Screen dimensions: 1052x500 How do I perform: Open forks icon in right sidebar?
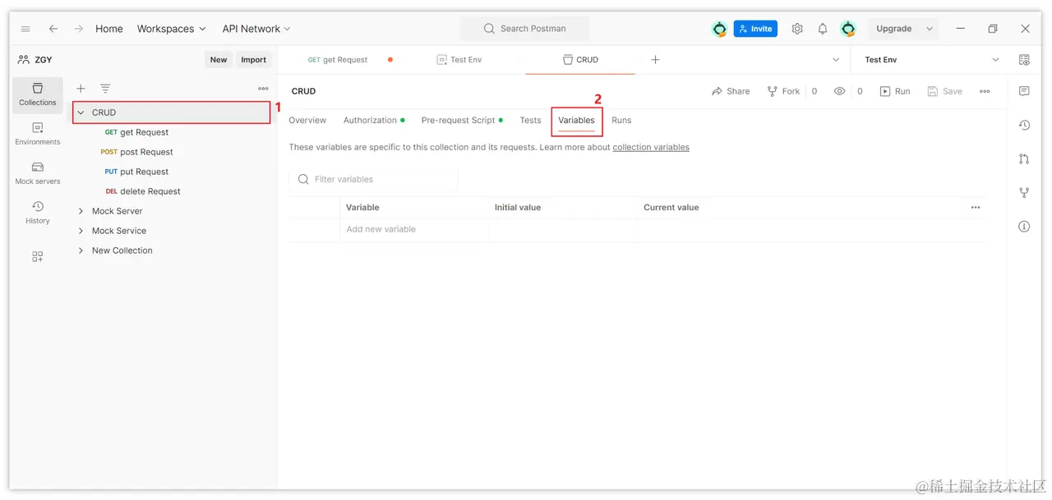coord(1024,193)
